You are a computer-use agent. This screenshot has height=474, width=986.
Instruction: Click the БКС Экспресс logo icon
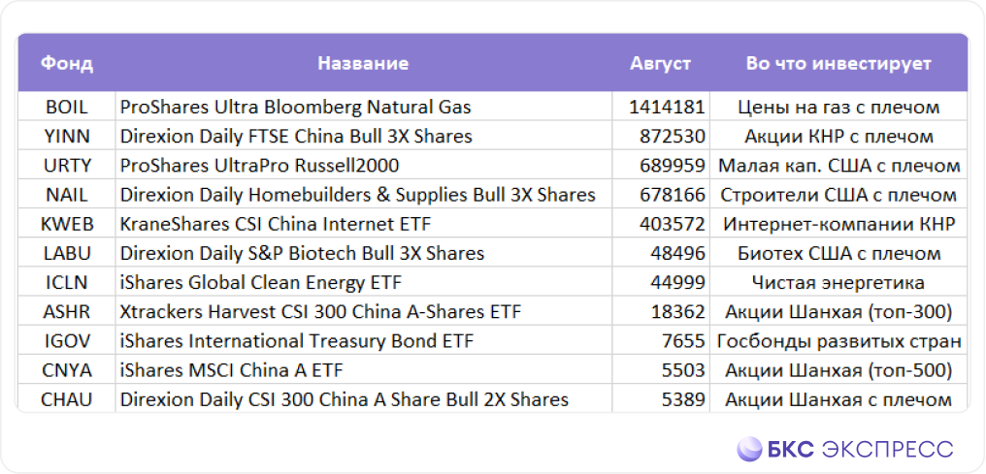click(x=749, y=448)
